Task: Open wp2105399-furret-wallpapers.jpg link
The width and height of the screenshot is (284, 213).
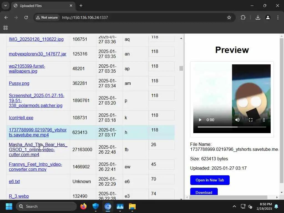Action: click(27, 69)
